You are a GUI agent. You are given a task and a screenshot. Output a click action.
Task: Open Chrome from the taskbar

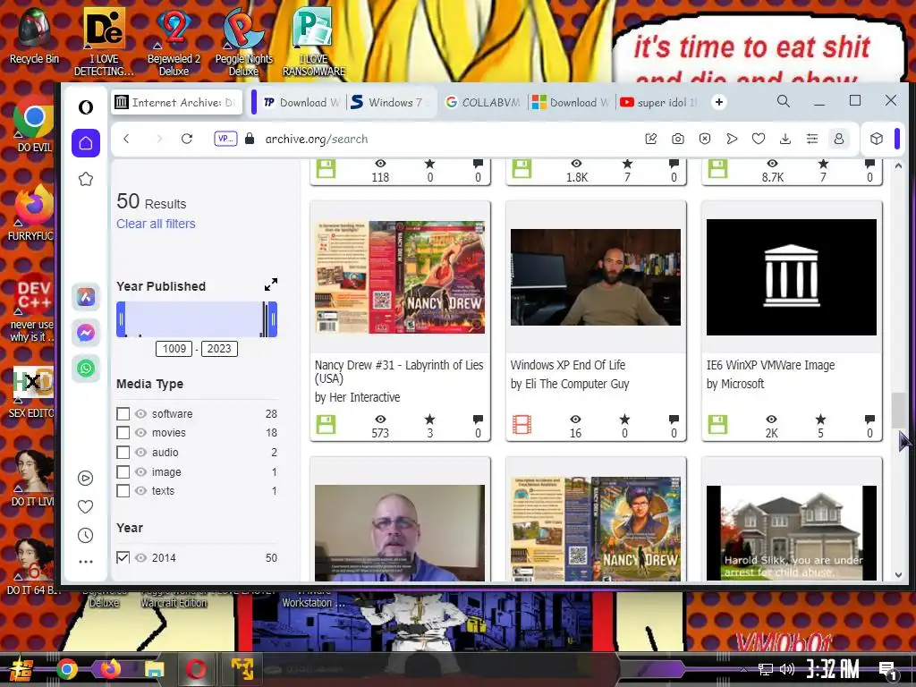pos(66,669)
